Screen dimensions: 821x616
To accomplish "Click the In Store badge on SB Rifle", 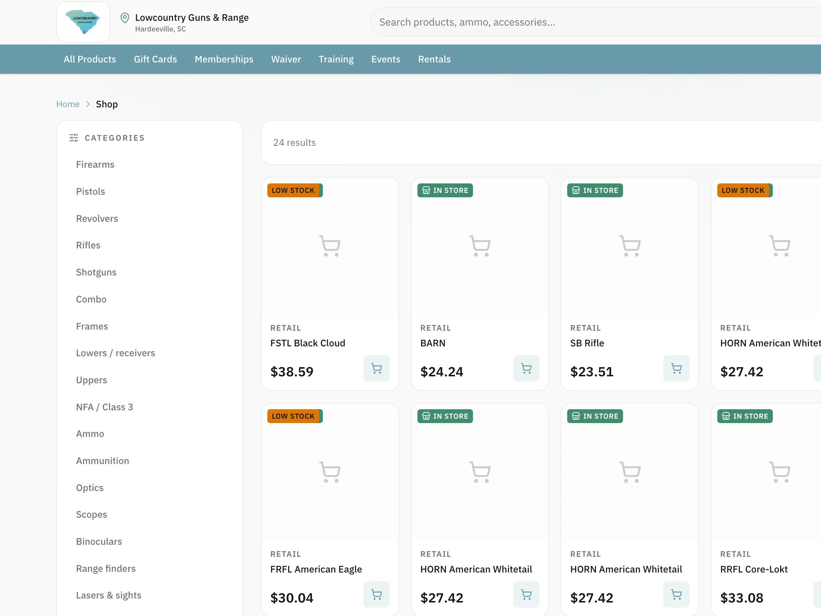I will [x=595, y=191].
